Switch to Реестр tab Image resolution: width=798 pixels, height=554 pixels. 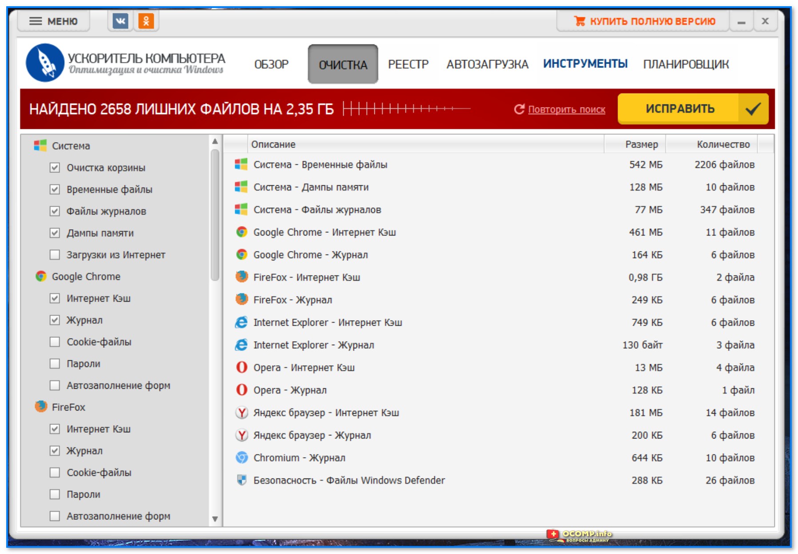point(408,64)
